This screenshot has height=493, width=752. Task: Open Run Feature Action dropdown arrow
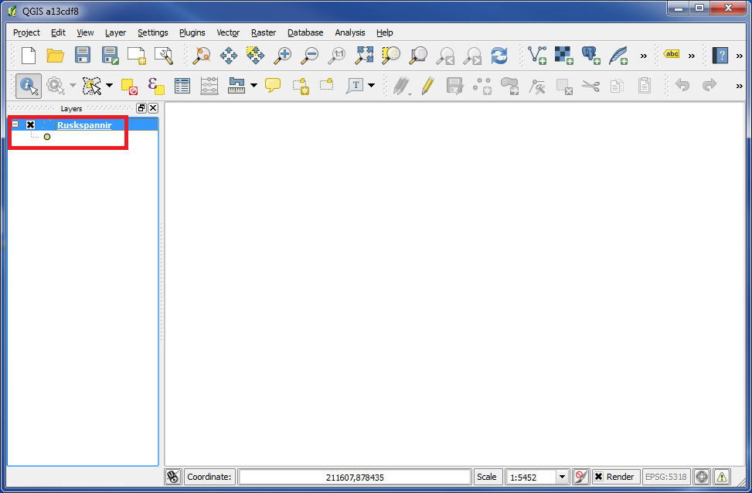73,86
